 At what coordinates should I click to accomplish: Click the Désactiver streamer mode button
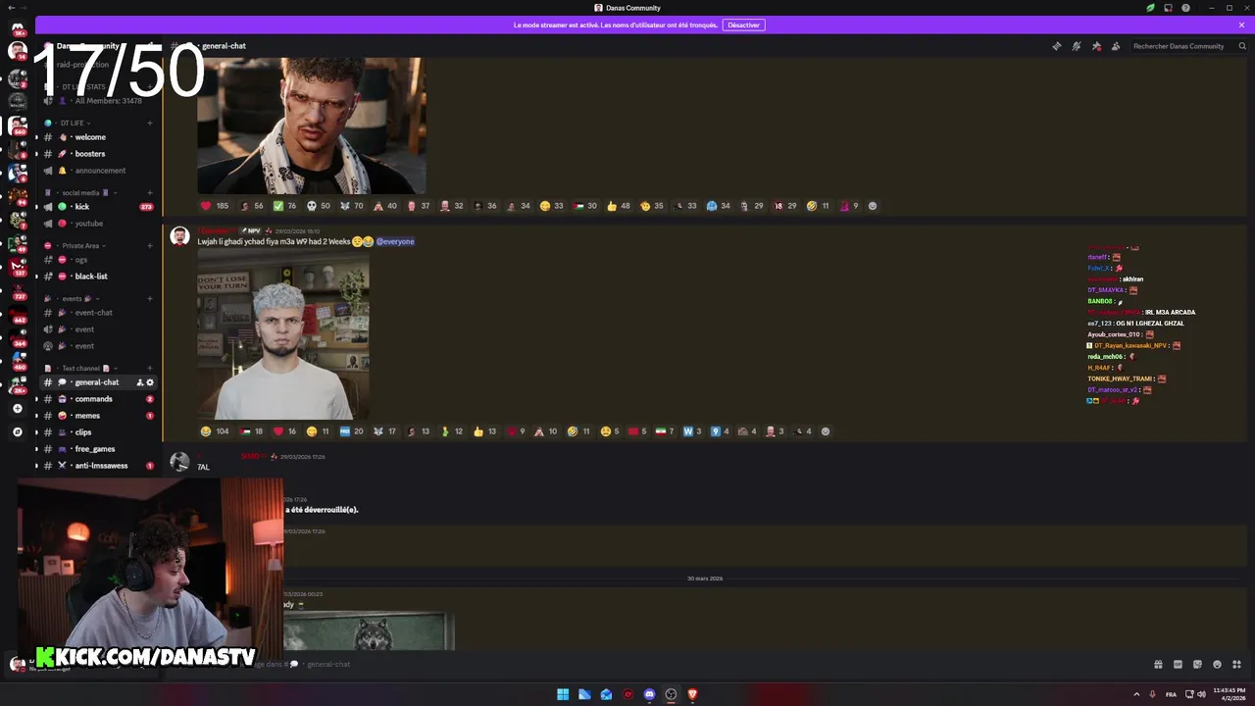(743, 25)
